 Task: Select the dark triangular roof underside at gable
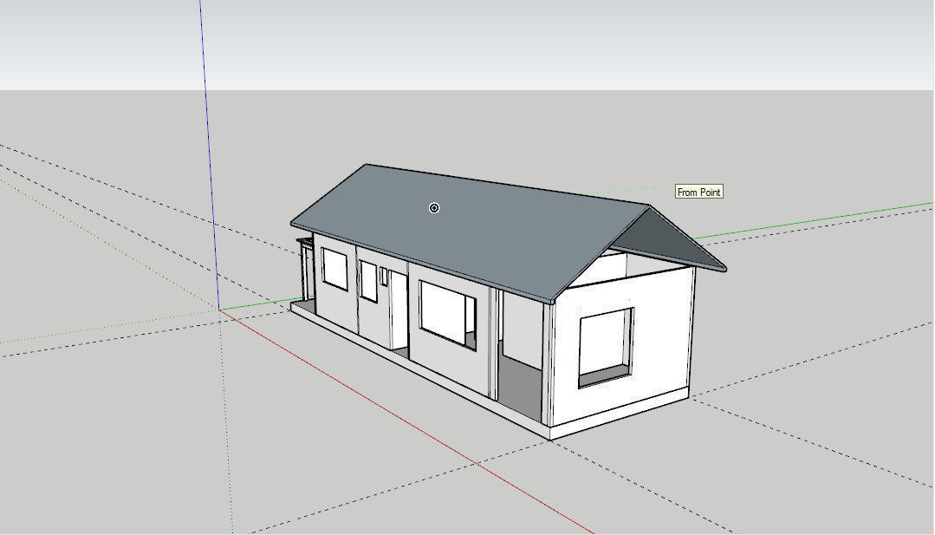click(x=668, y=238)
